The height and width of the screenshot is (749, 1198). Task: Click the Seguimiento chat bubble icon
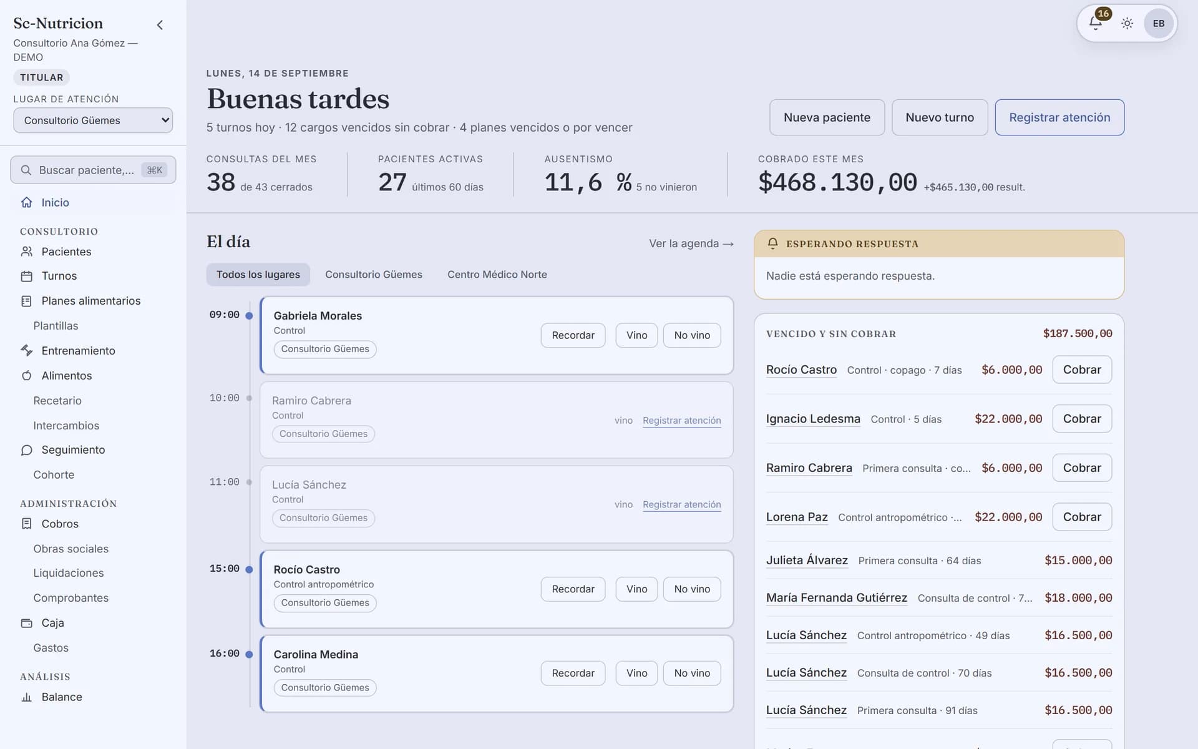26,450
